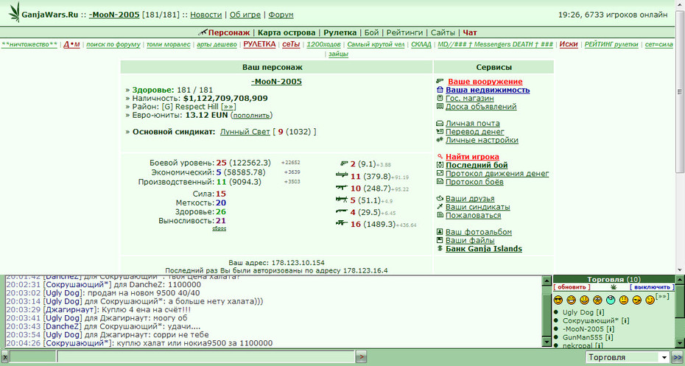This screenshot has height=366, width=685.
Task: Open syndicate Лунный Свет
Action: point(245,132)
